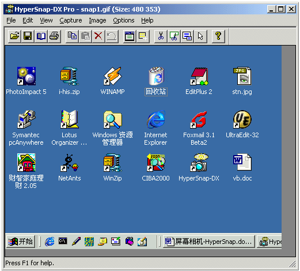Click the pencil quick launch icon
This screenshot has height=271, width=300.
tap(76, 242)
